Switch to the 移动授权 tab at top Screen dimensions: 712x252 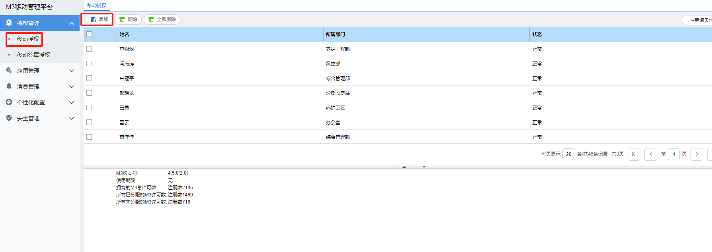(97, 6)
